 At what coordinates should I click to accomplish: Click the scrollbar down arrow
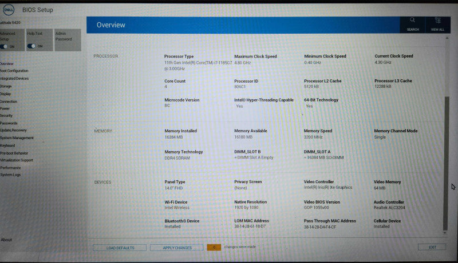click(x=445, y=233)
